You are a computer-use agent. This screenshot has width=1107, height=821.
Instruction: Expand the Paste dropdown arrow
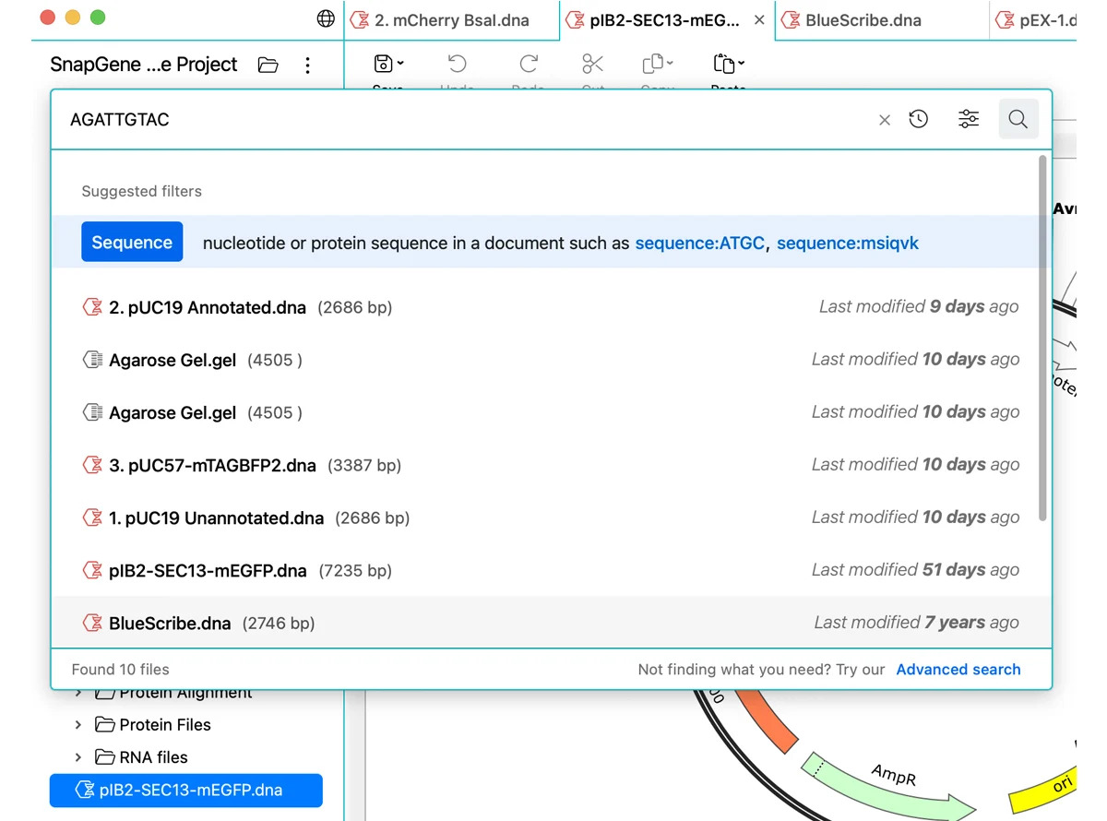741,64
